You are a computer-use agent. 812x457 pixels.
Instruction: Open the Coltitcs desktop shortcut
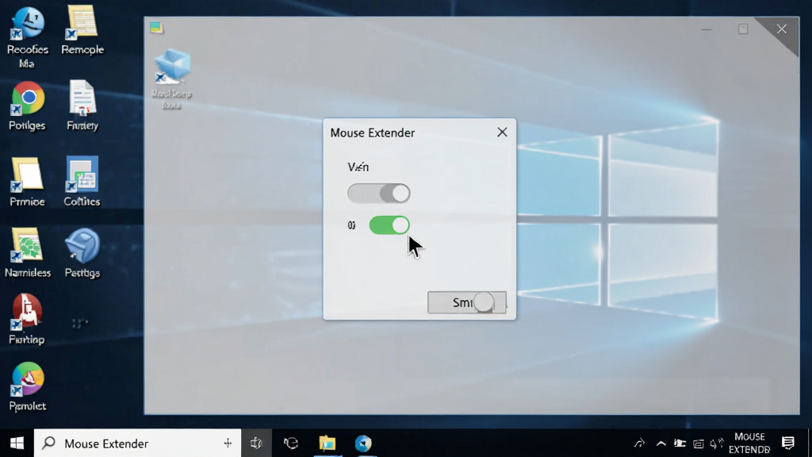[82, 182]
